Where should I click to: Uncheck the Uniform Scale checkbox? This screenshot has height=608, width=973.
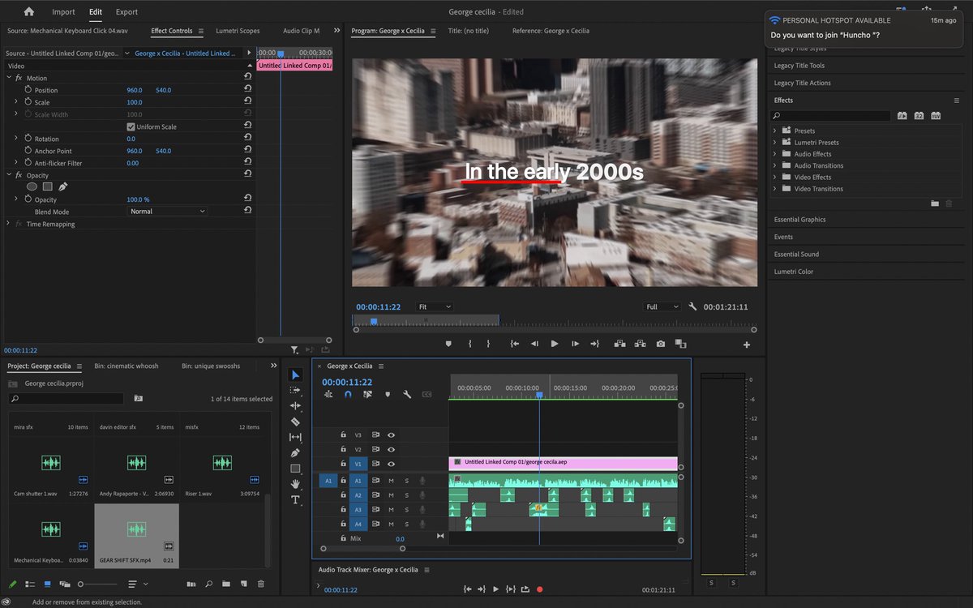pos(132,126)
